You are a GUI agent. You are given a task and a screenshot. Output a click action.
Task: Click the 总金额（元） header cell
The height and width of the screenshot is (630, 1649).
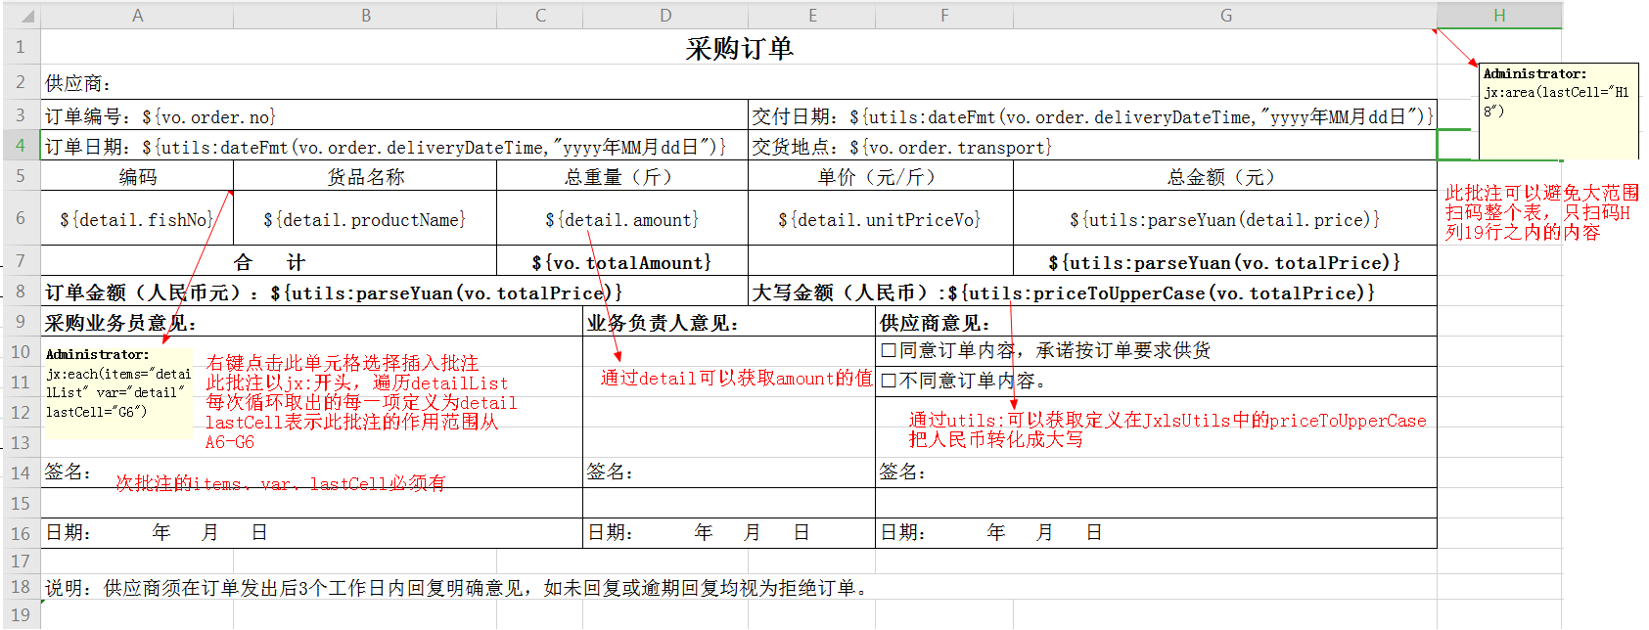(x=1225, y=176)
